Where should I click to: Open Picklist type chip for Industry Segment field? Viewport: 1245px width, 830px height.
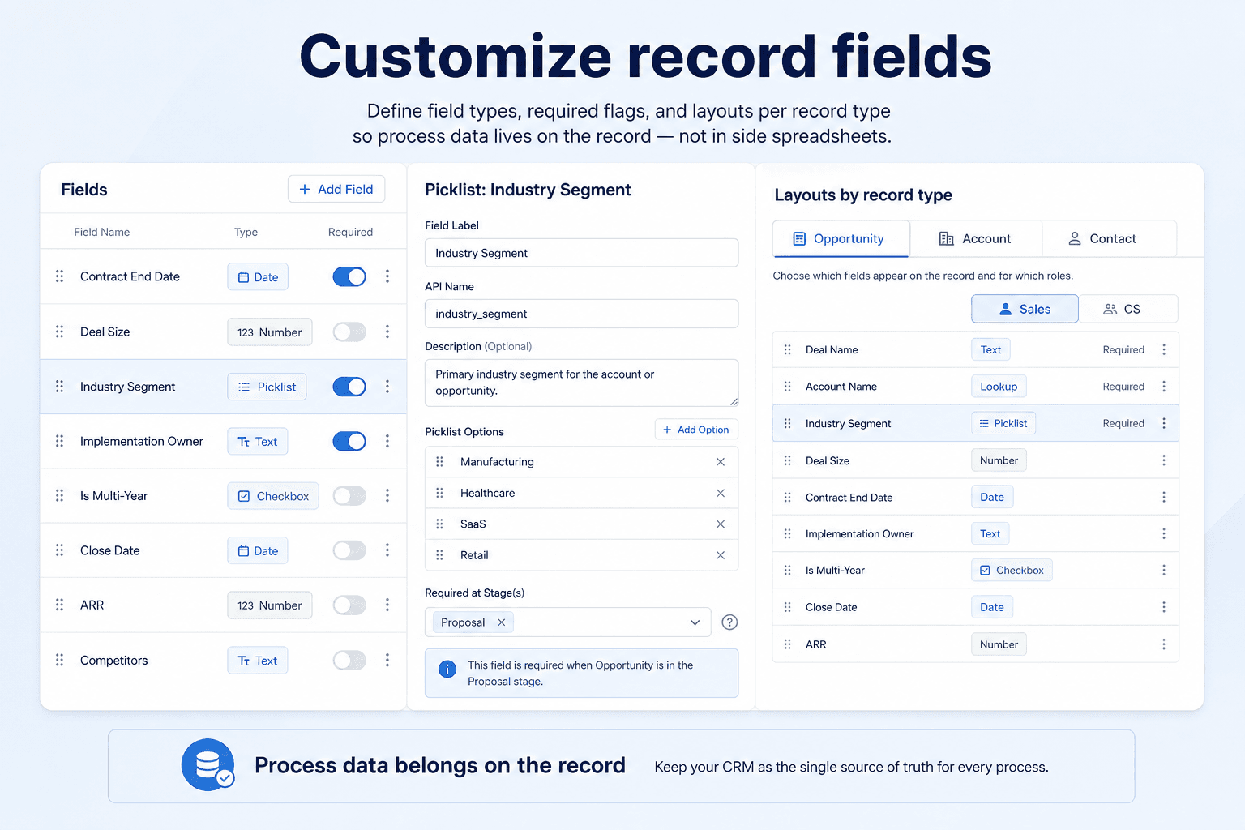(x=267, y=387)
